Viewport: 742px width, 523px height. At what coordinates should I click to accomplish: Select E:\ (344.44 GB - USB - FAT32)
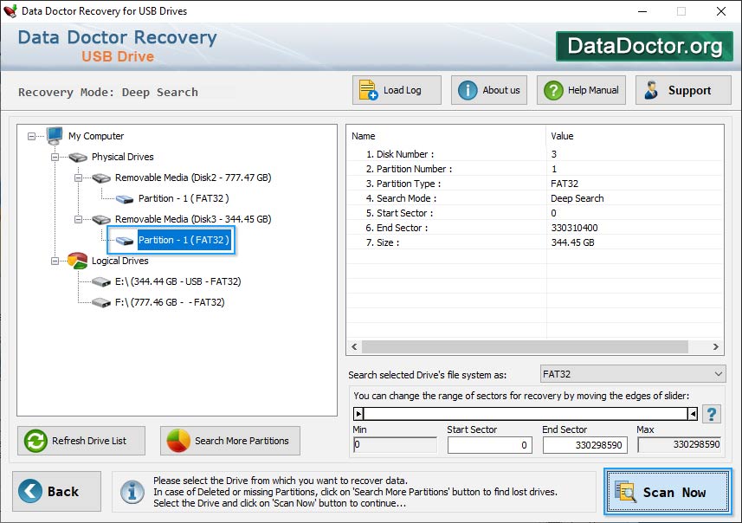tap(178, 281)
